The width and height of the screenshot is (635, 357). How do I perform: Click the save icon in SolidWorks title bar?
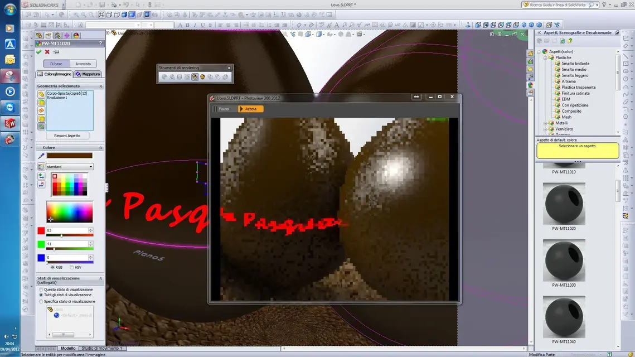pyautogui.click(x=102, y=5)
